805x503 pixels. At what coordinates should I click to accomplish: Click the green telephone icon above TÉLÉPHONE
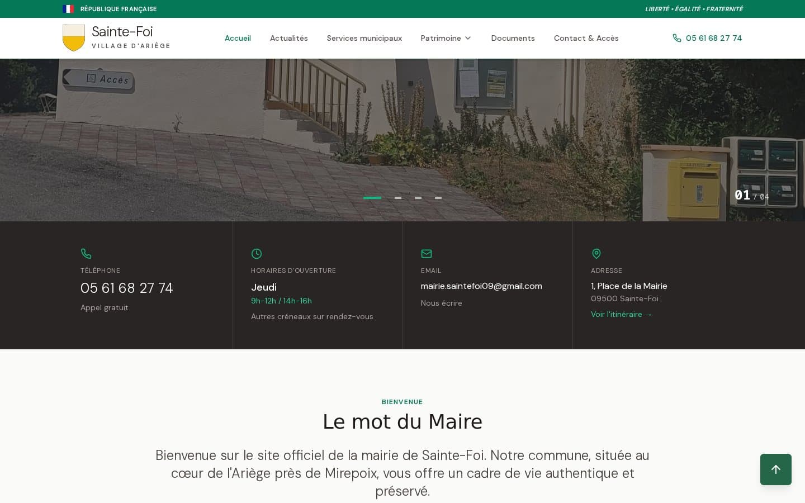point(86,254)
